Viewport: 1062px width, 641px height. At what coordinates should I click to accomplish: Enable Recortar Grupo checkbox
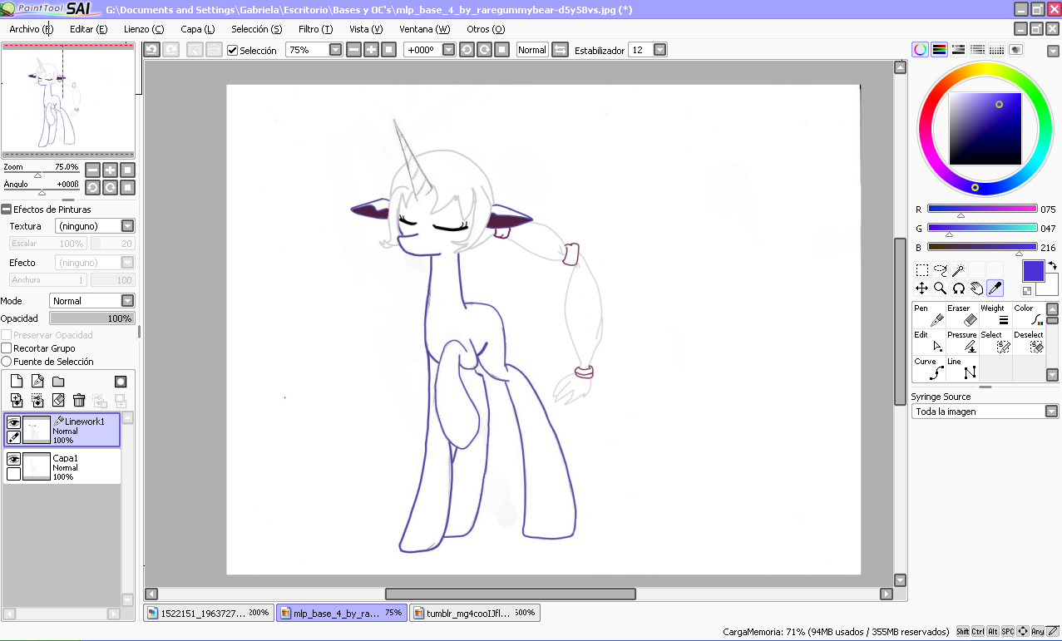point(7,348)
